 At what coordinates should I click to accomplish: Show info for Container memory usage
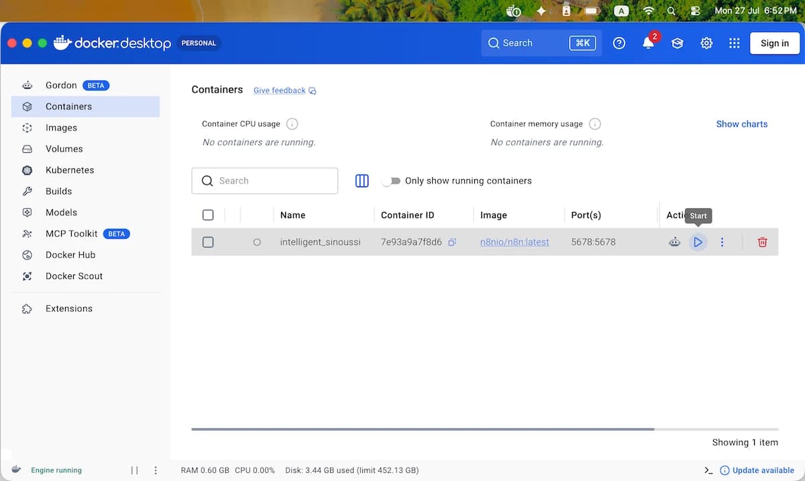594,124
